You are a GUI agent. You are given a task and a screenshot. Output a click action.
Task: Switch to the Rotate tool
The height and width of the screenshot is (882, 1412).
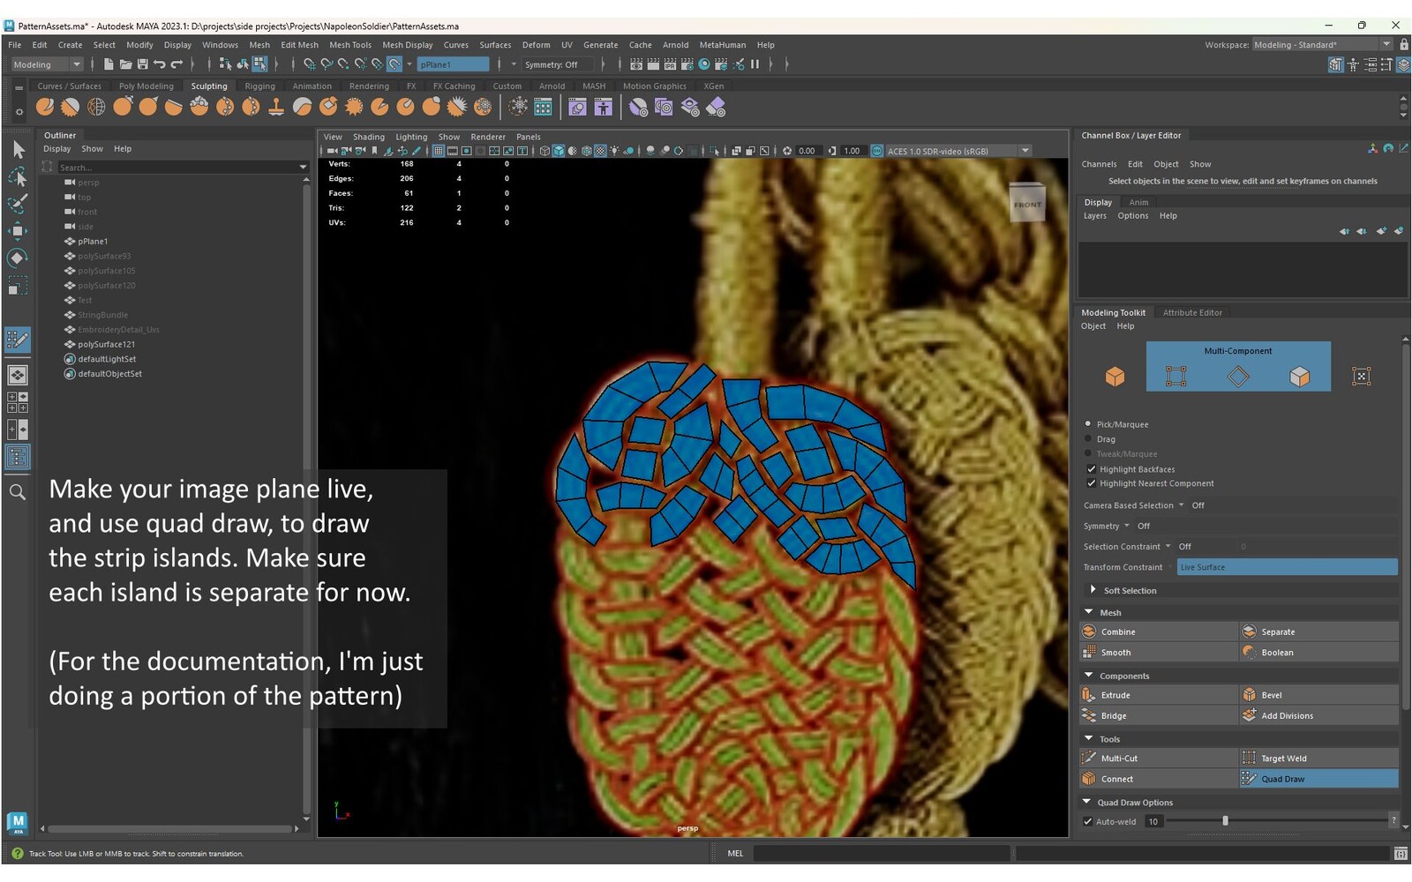pos(18,258)
